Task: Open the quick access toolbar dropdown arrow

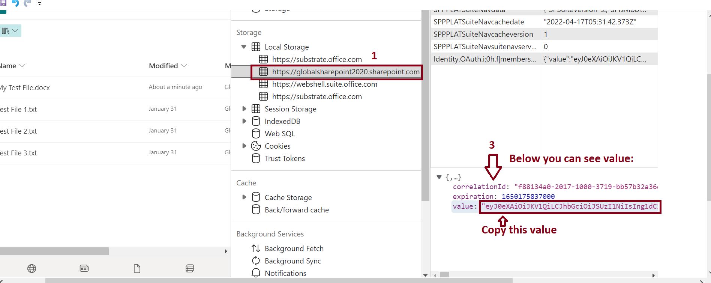Action: [x=39, y=4]
